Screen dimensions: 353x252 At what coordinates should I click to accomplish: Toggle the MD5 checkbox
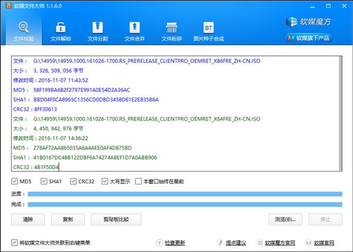tap(14, 181)
